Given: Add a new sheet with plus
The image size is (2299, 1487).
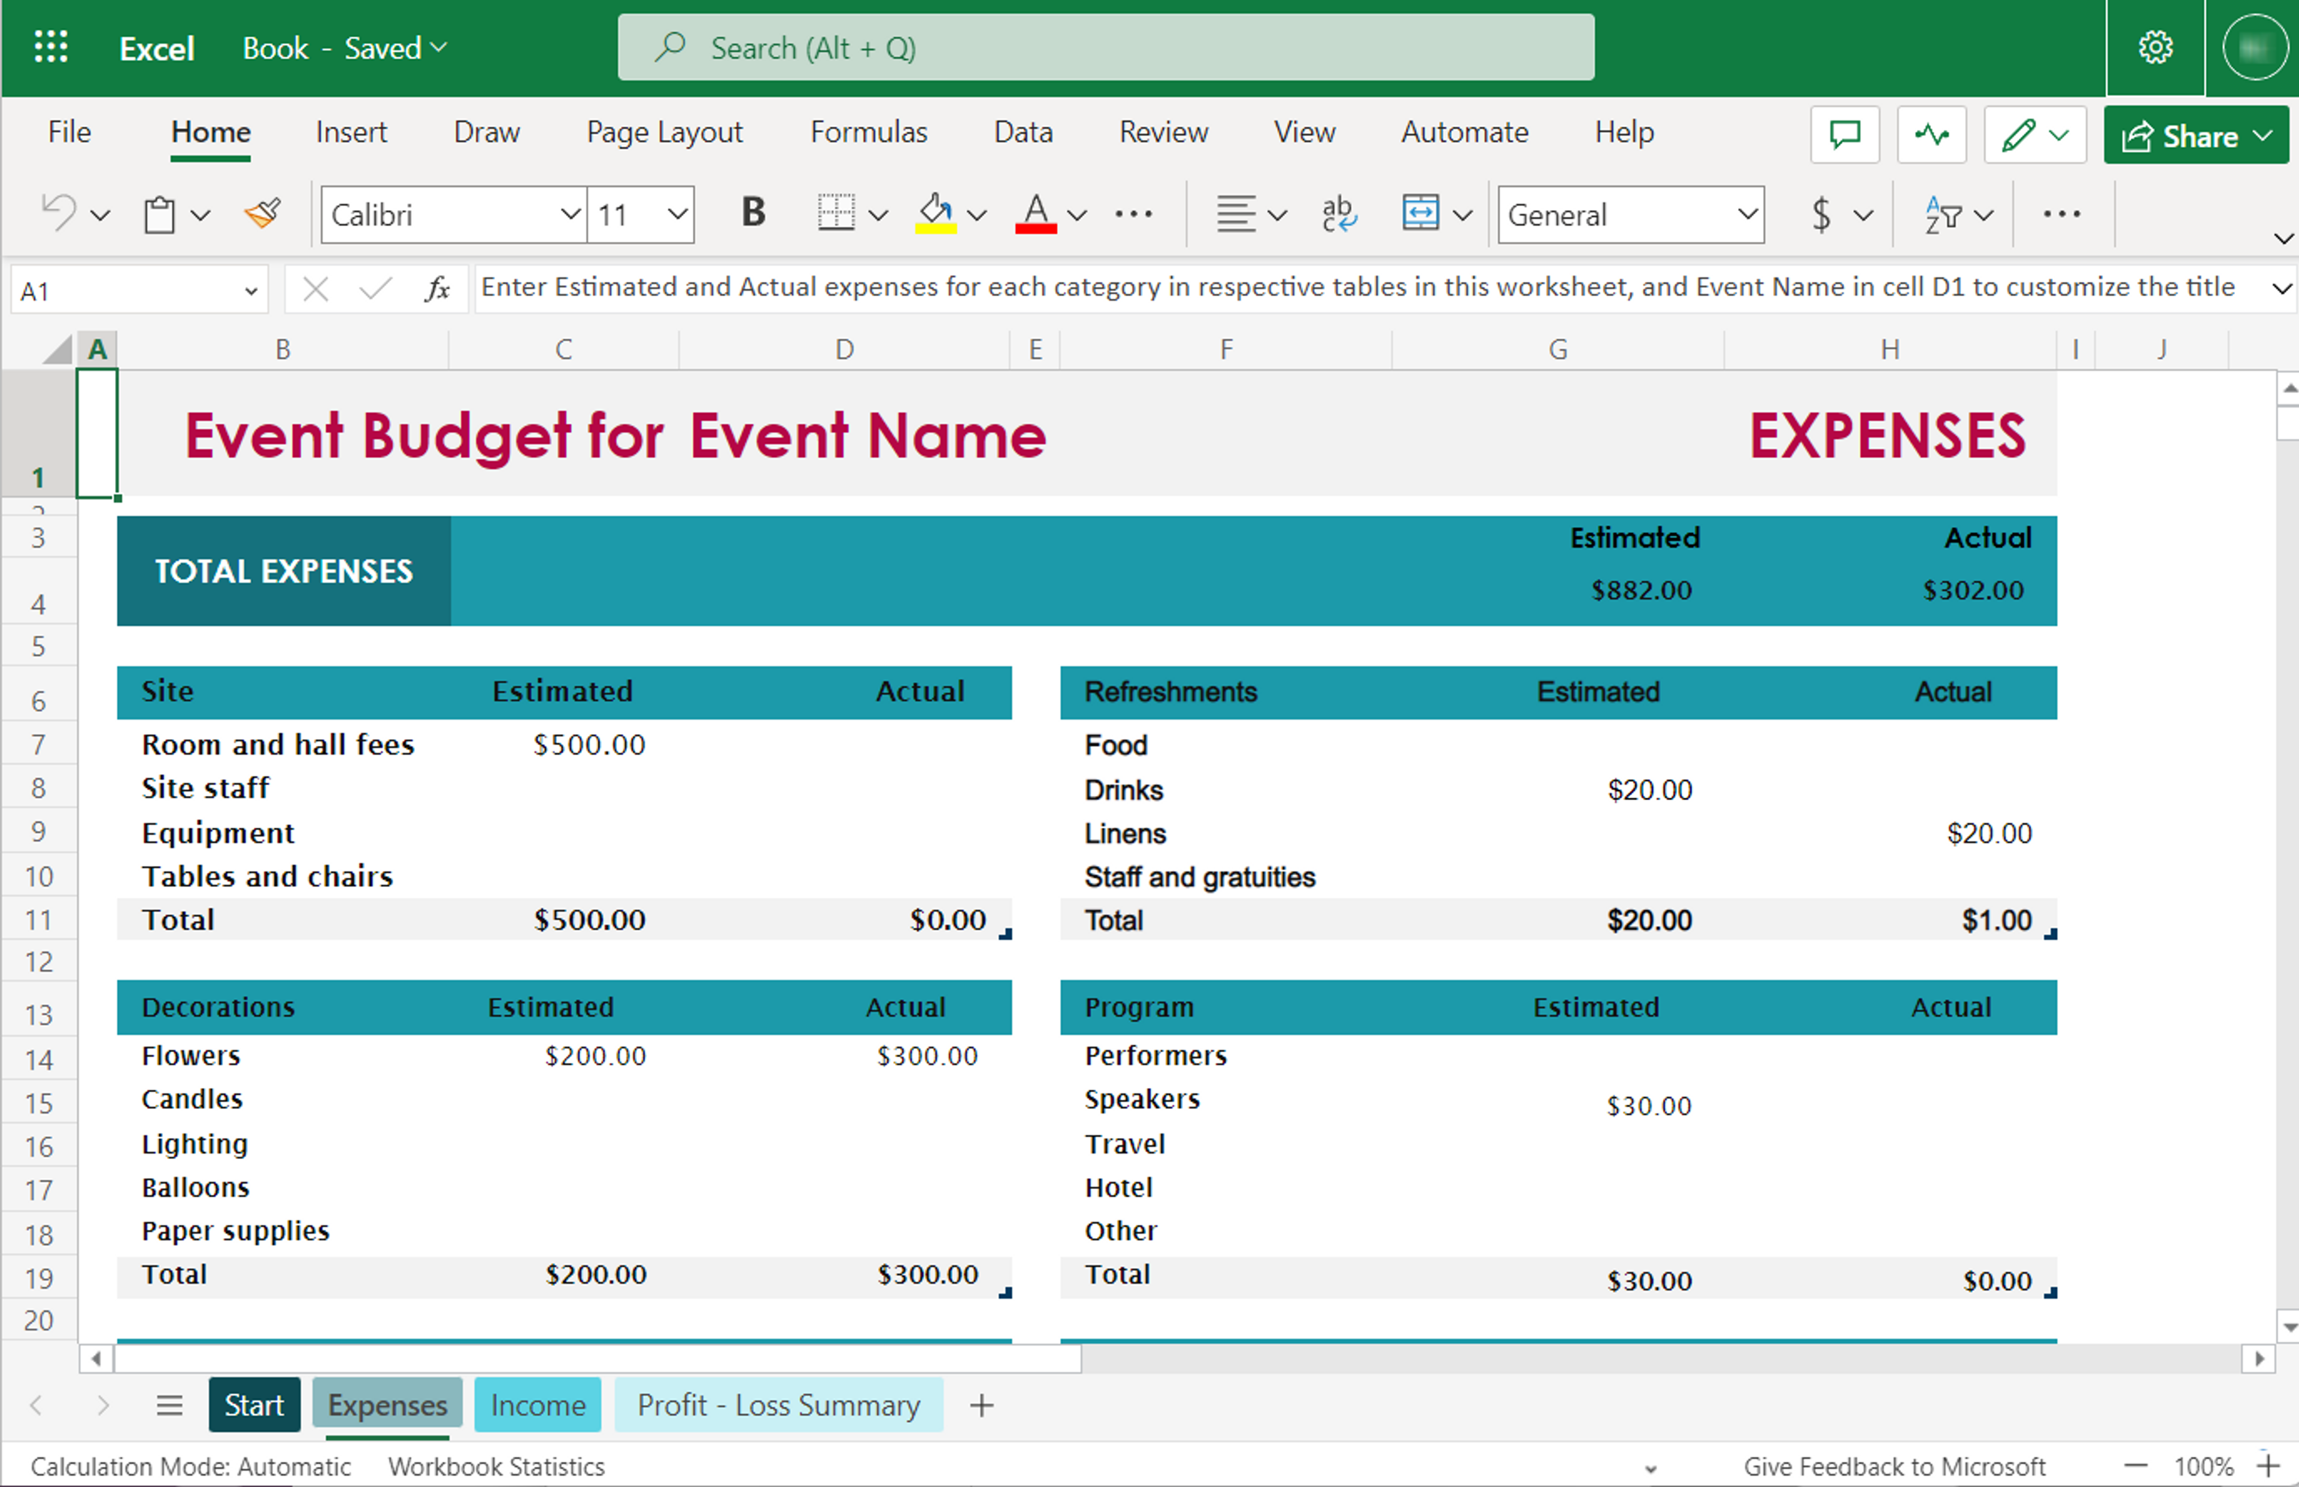Looking at the screenshot, I should click(x=981, y=1405).
